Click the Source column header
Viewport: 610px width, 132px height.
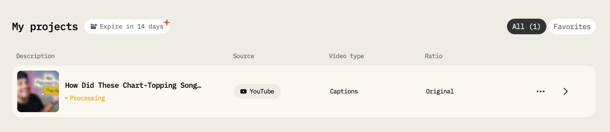(x=243, y=56)
